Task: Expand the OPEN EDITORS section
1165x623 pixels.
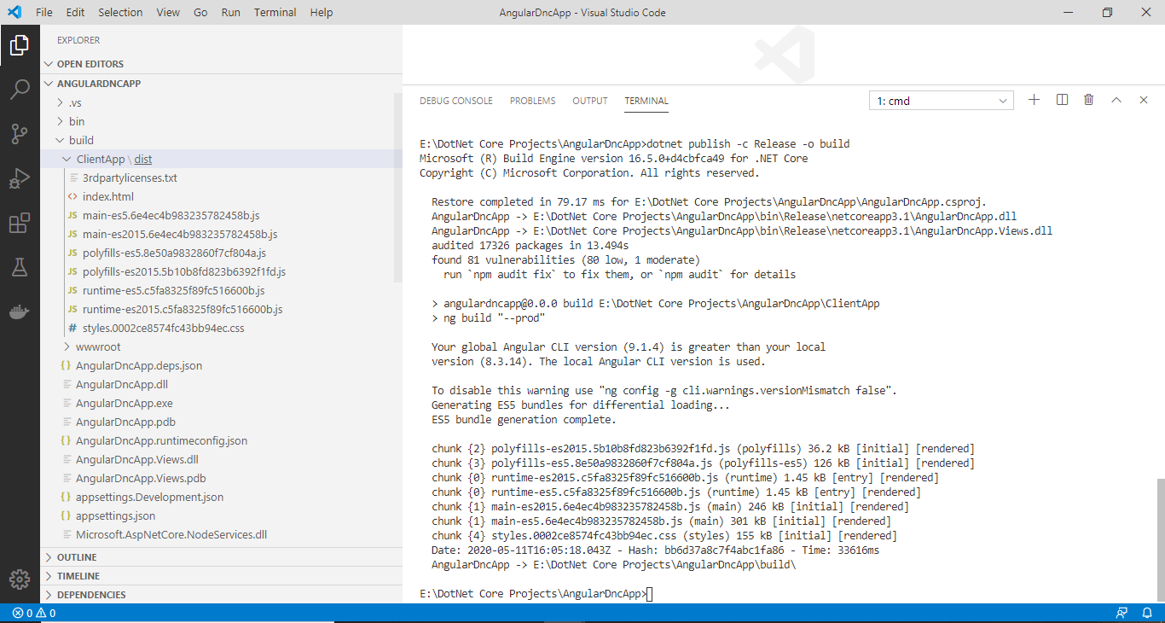Action: click(221, 64)
